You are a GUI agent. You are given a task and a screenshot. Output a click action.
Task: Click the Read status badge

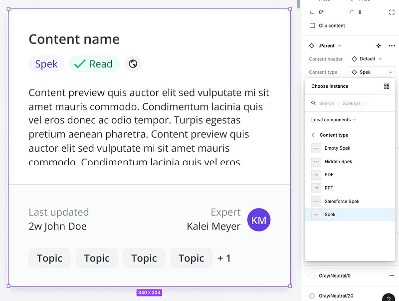[x=94, y=64]
